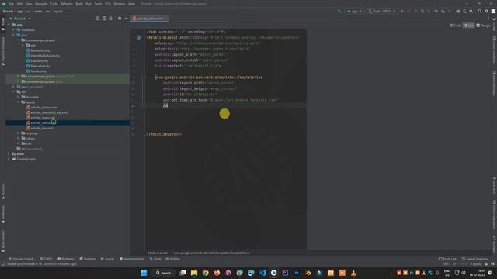This screenshot has height=279, width=497.
Task: Open the app run configuration dropdown
Action: 354,11
